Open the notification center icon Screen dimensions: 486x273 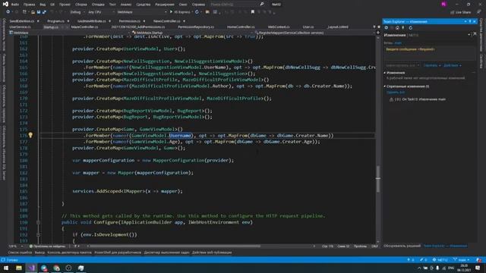478,268
